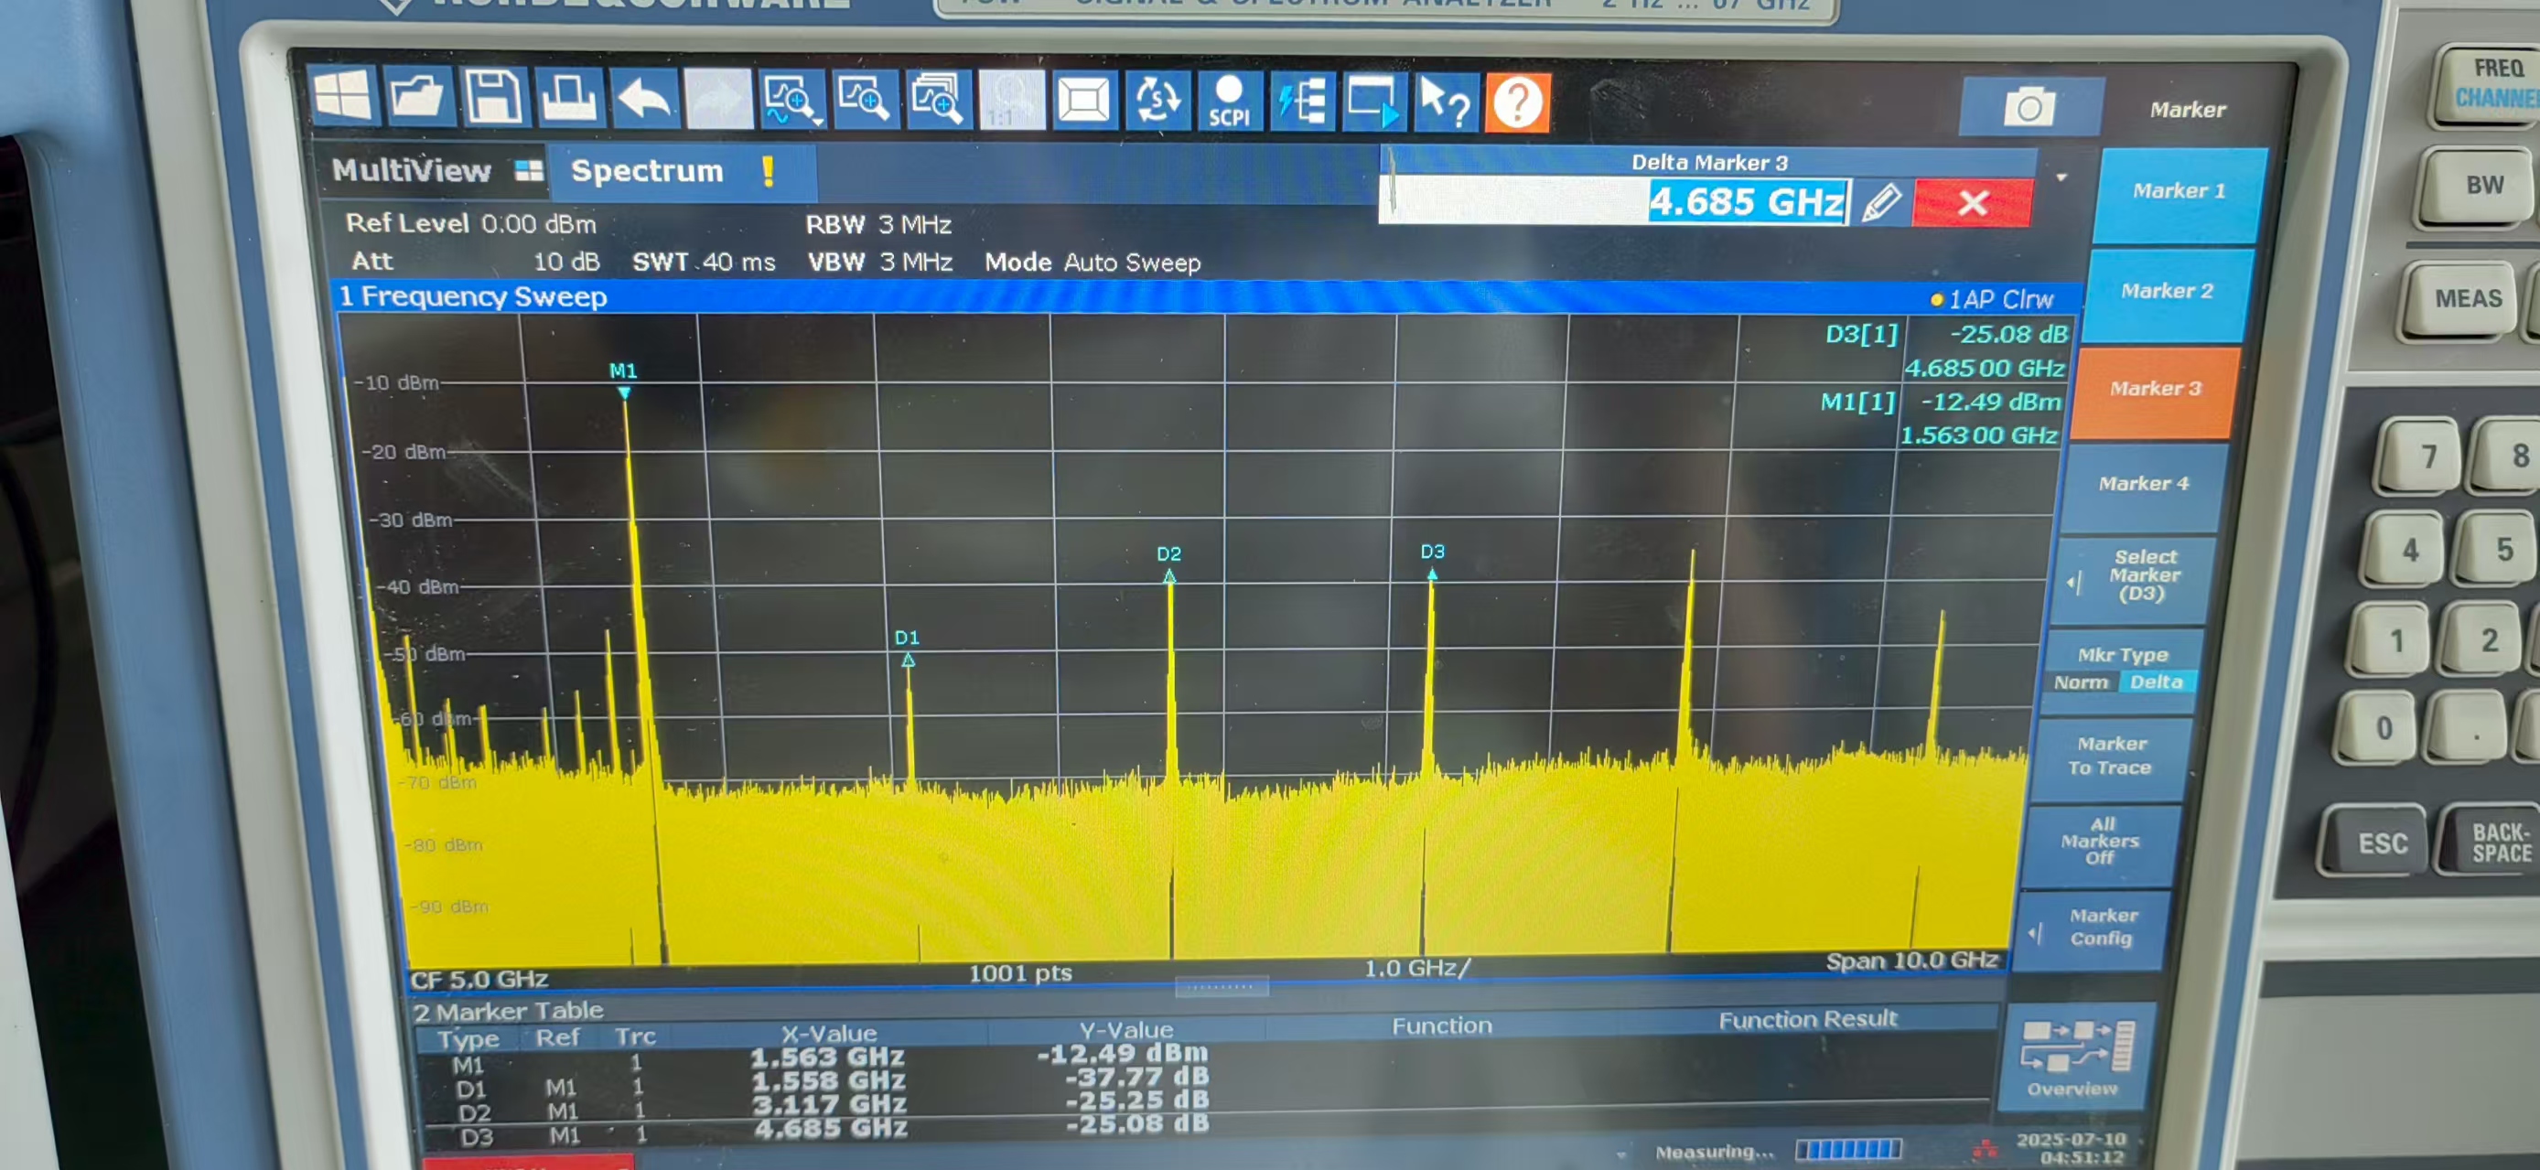Open the SCPI recorder icon
This screenshot has height=1170, width=2540.
tap(1229, 102)
